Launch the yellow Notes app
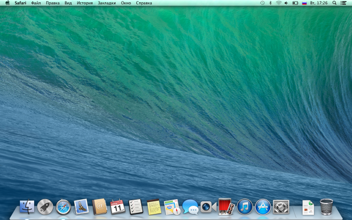Viewport: 352px width, 220px height. coord(154,207)
